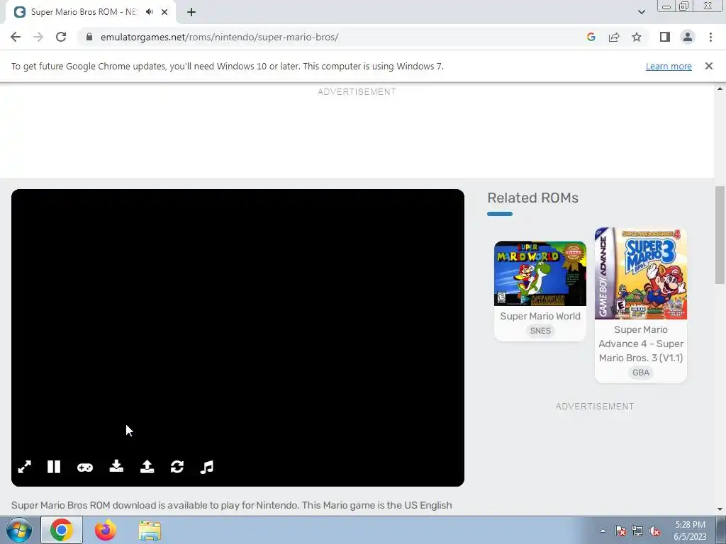This screenshot has height=544, width=726.
Task: Open the taskbar clock and date
Action: [x=690, y=531]
